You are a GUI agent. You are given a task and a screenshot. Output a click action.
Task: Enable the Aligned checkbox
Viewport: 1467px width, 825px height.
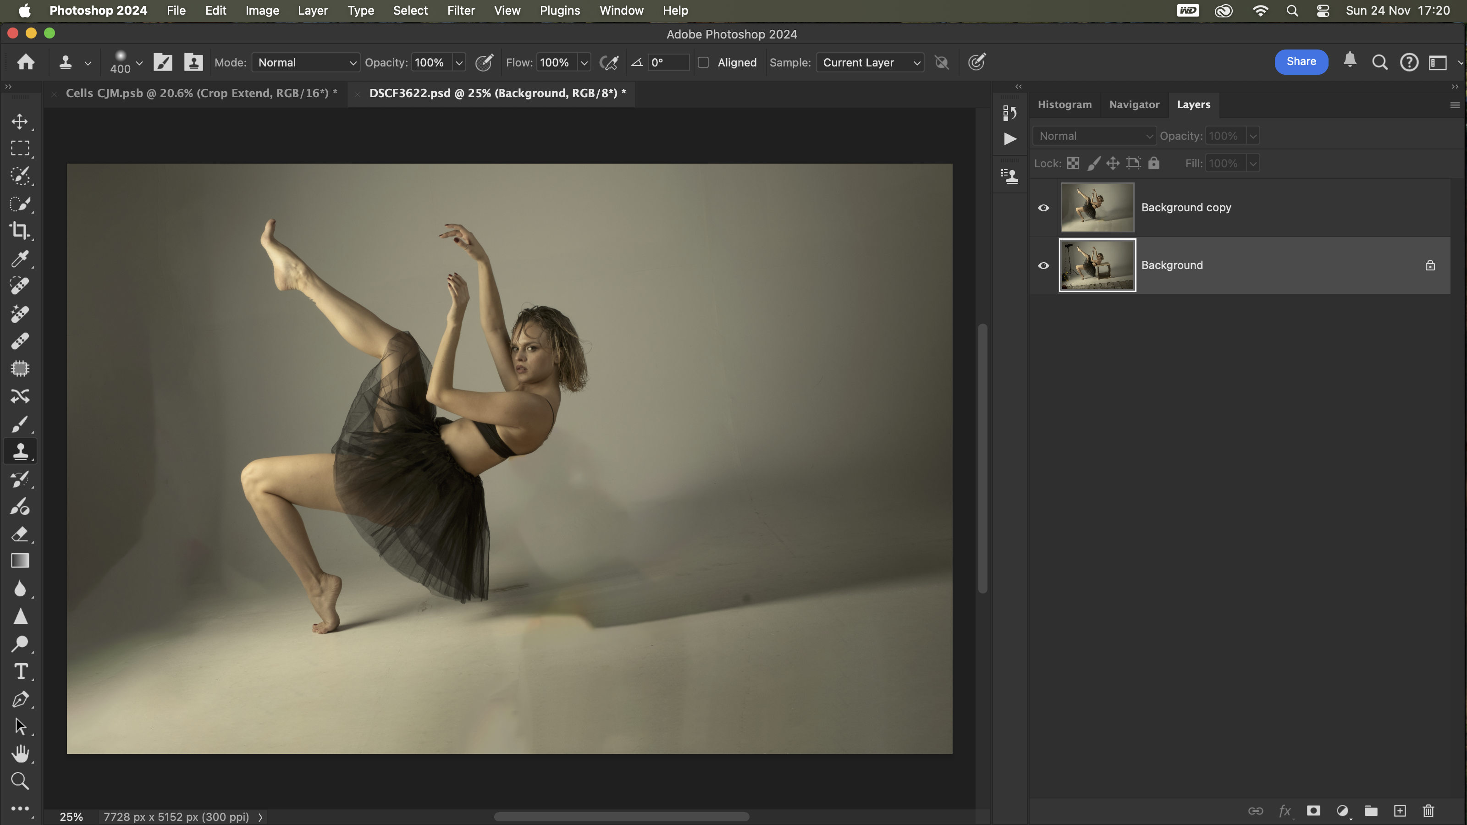tap(703, 63)
